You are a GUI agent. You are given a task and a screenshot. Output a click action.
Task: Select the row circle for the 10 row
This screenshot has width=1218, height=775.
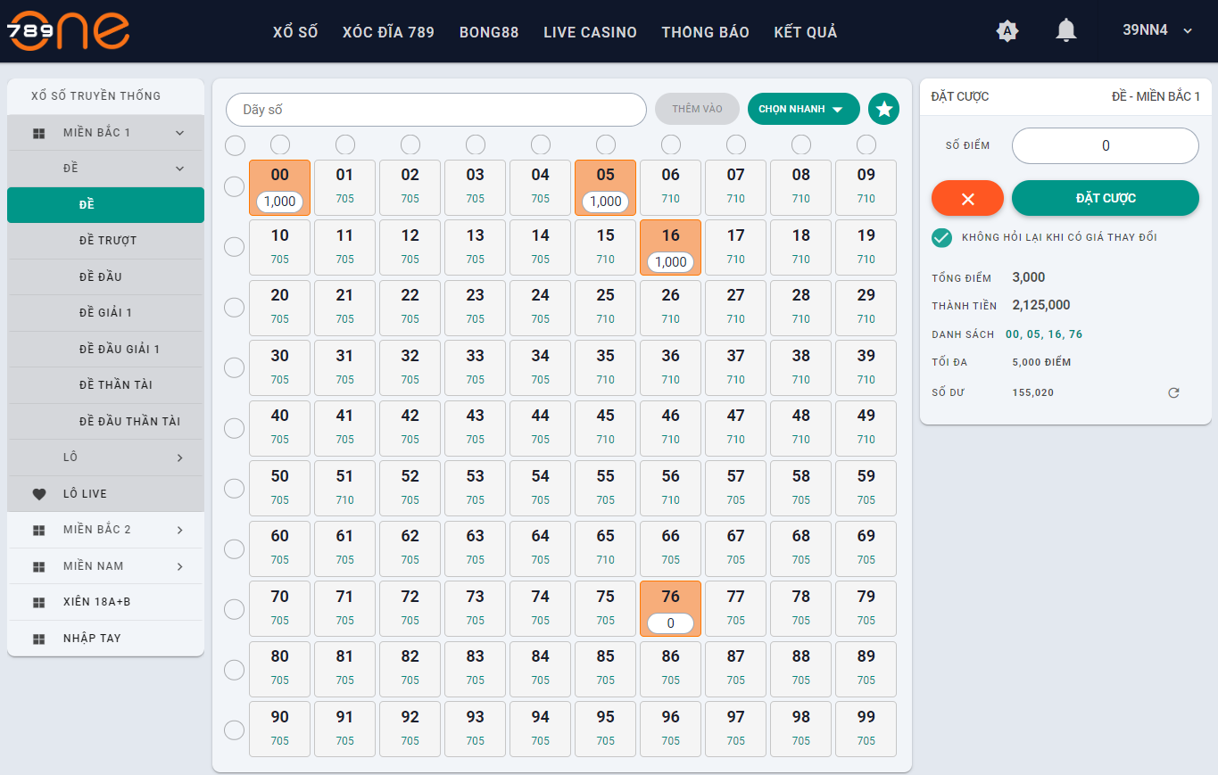pyautogui.click(x=235, y=247)
